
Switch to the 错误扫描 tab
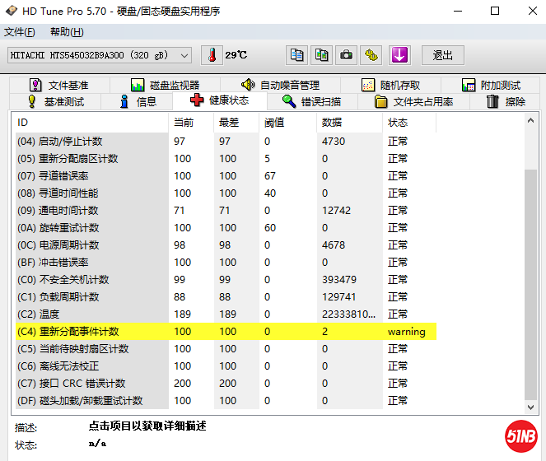tap(311, 102)
